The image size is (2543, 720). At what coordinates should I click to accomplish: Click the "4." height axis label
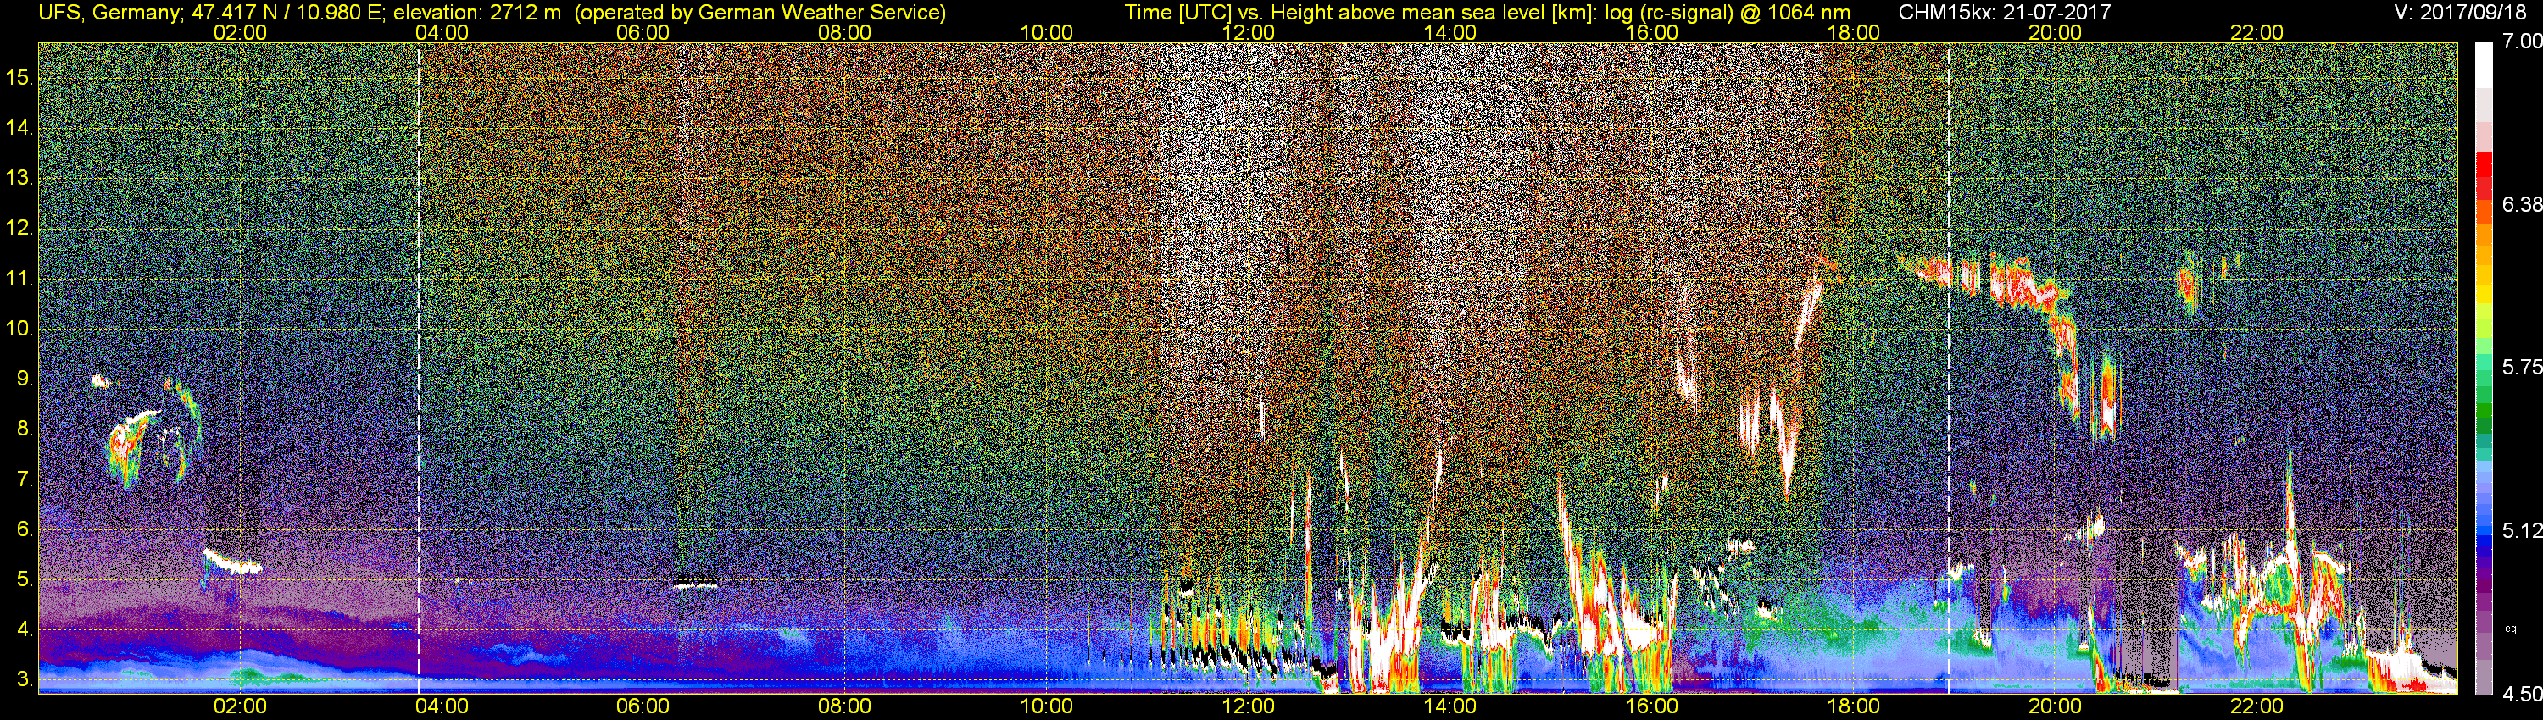tap(24, 629)
